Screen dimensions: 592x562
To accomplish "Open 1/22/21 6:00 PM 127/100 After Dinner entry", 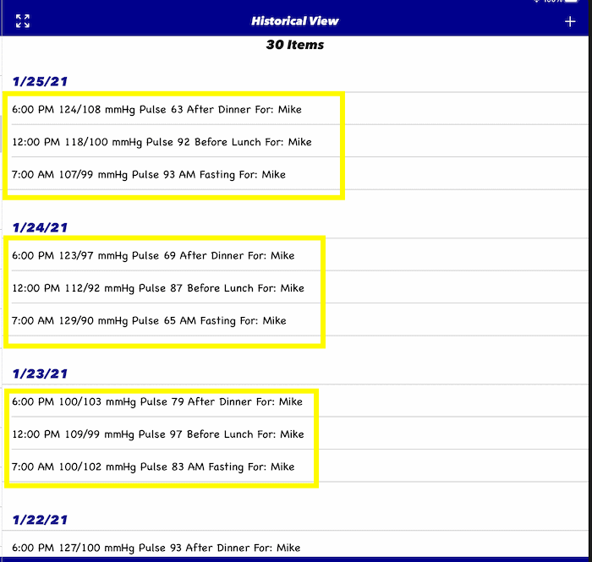I will [x=157, y=548].
